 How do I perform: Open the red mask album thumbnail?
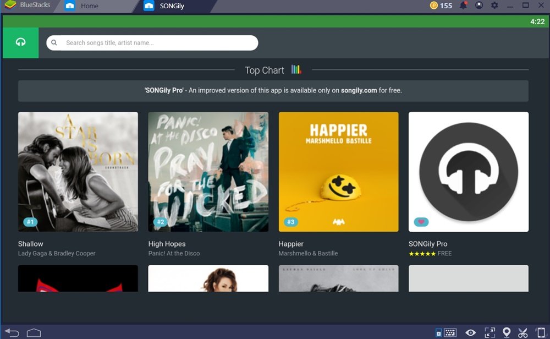pyautogui.click(x=78, y=278)
